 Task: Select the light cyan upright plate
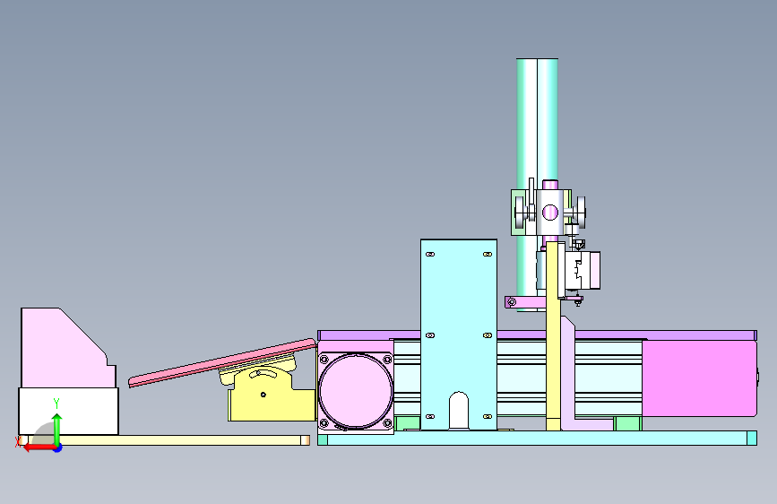click(x=458, y=317)
